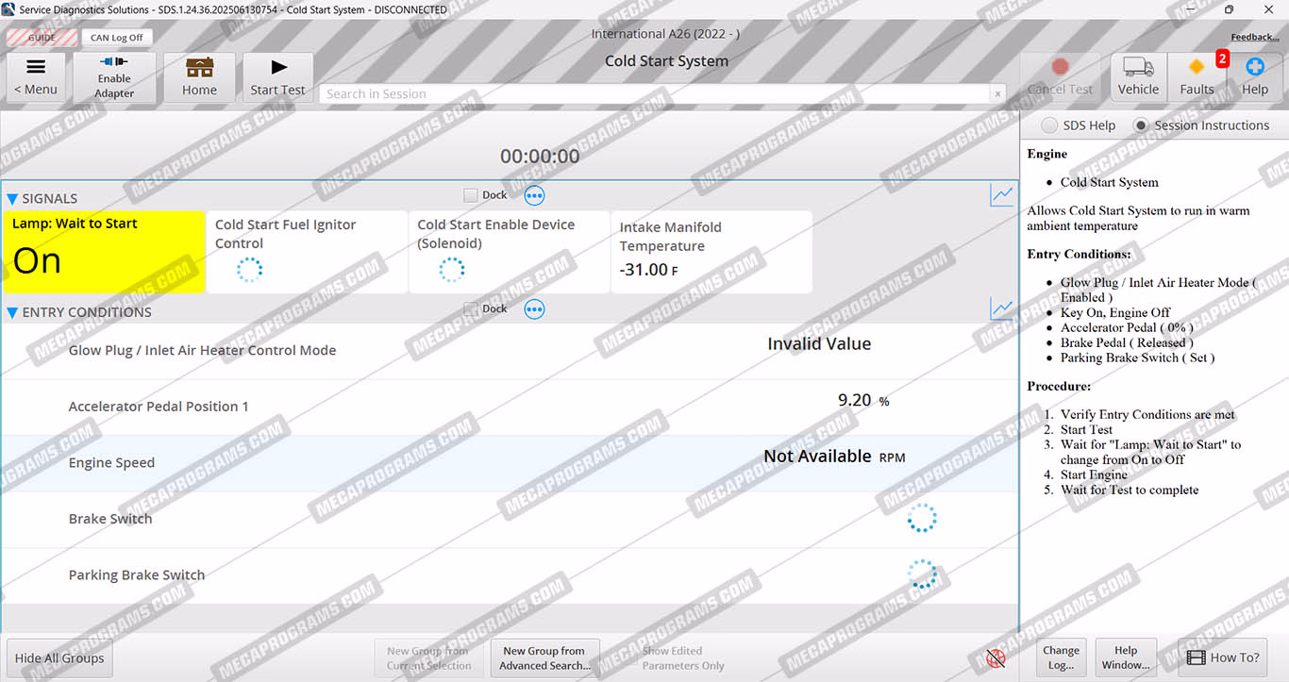Toggle CAN Log Off

point(117,38)
